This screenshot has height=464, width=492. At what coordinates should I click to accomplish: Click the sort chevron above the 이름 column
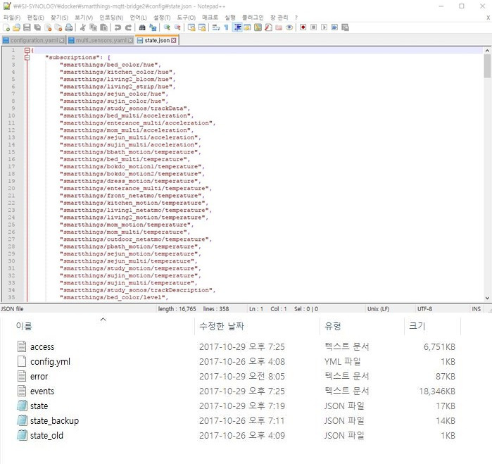tap(103, 320)
